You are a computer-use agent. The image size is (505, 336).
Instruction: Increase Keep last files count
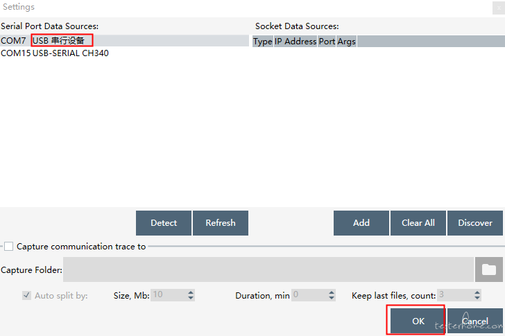(x=477, y=292)
